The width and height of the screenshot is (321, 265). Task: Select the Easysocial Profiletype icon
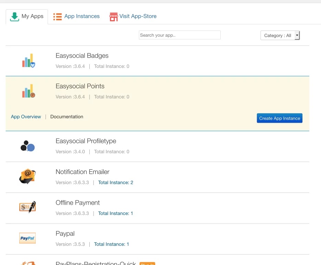click(x=27, y=145)
